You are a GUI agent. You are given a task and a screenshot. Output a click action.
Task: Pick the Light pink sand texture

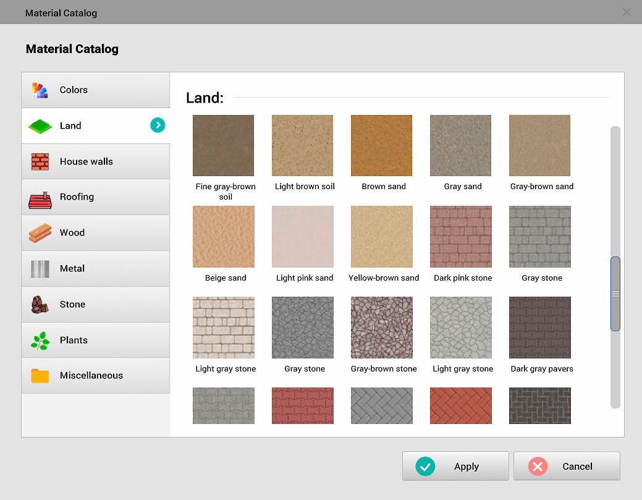(x=303, y=237)
